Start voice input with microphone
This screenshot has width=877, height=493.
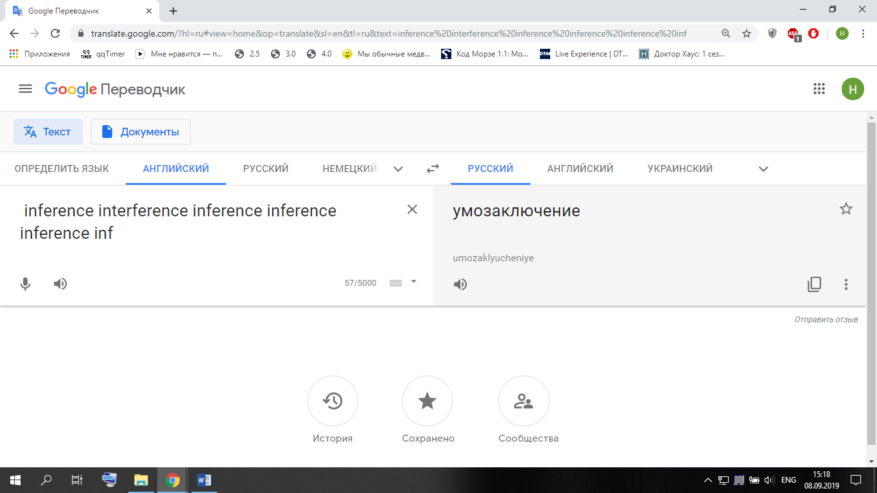pos(25,284)
